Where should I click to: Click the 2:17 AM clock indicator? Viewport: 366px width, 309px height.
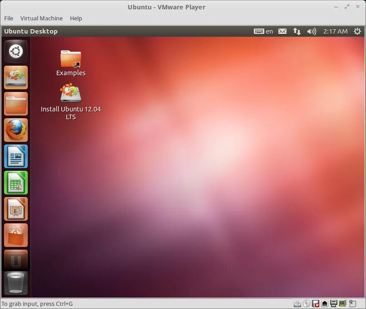(x=335, y=31)
